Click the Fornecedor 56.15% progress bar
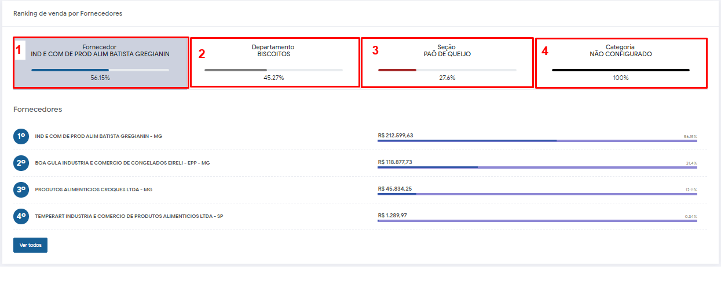Screen dimensions: 721x306 pyautogui.click(x=100, y=70)
